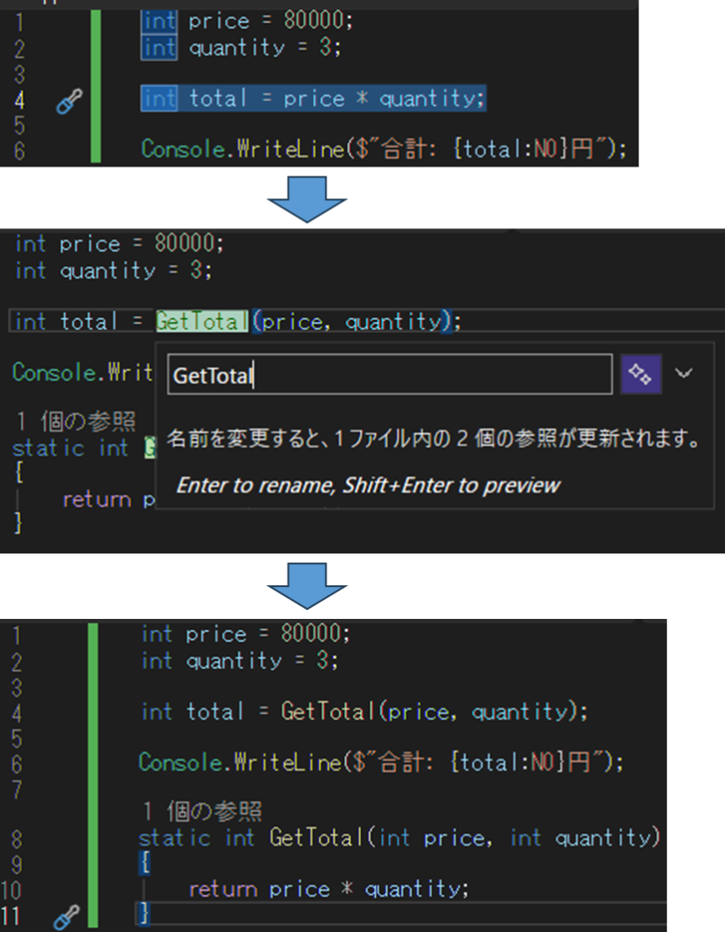This screenshot has width=725, height=932.
Task: Click the selected total = price * quantity statement
Action: tap(314, 98)
